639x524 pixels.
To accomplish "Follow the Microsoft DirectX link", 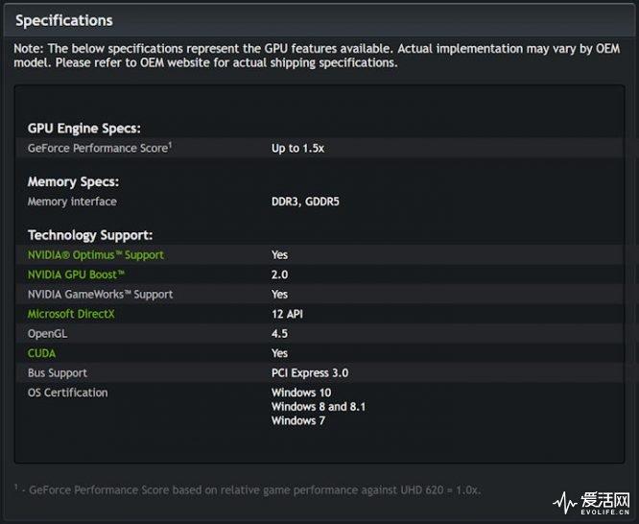I will tap(71, 314).
